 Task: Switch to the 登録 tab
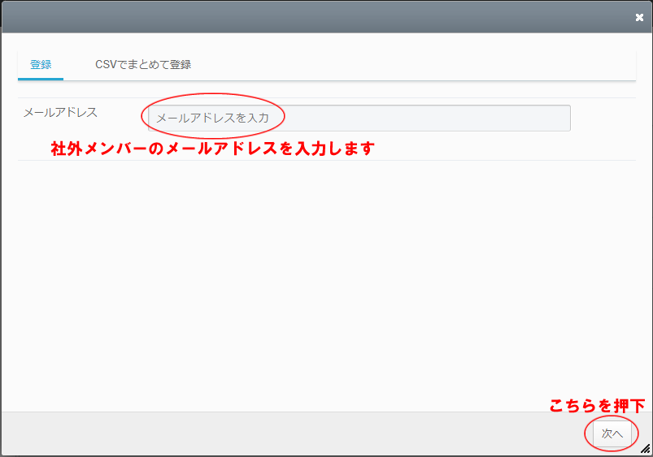pos(41,65)
